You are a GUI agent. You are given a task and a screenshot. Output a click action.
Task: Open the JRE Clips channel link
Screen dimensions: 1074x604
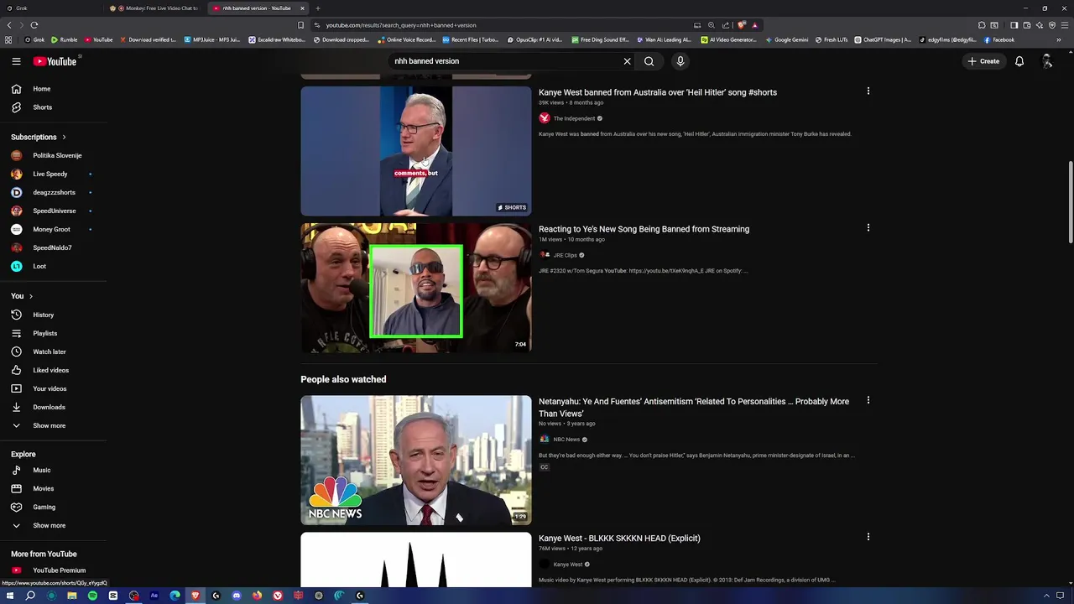(565, 255)
